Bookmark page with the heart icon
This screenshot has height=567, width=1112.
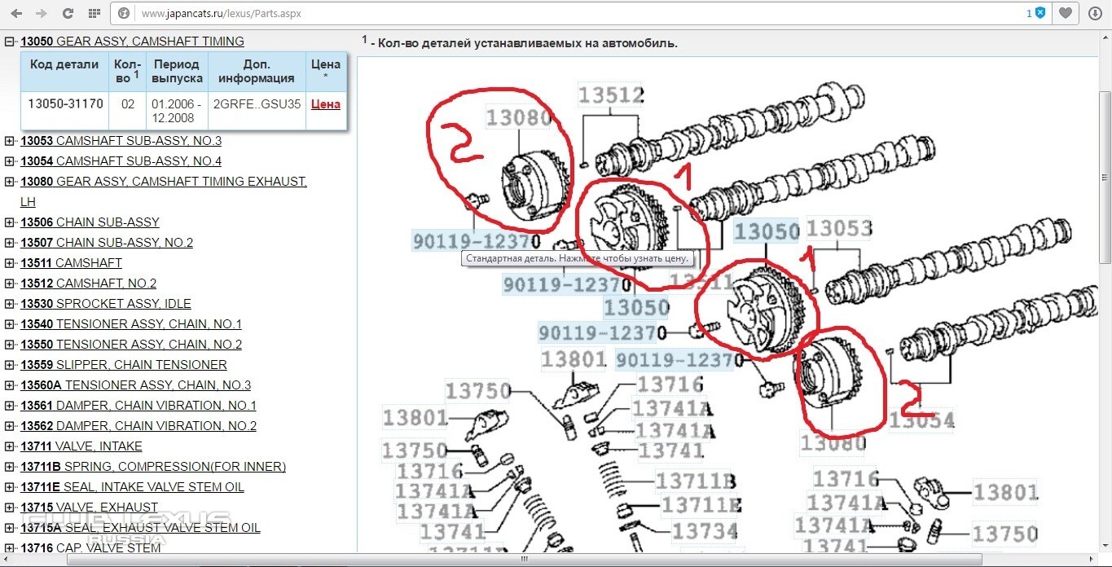pos(1065,14)
